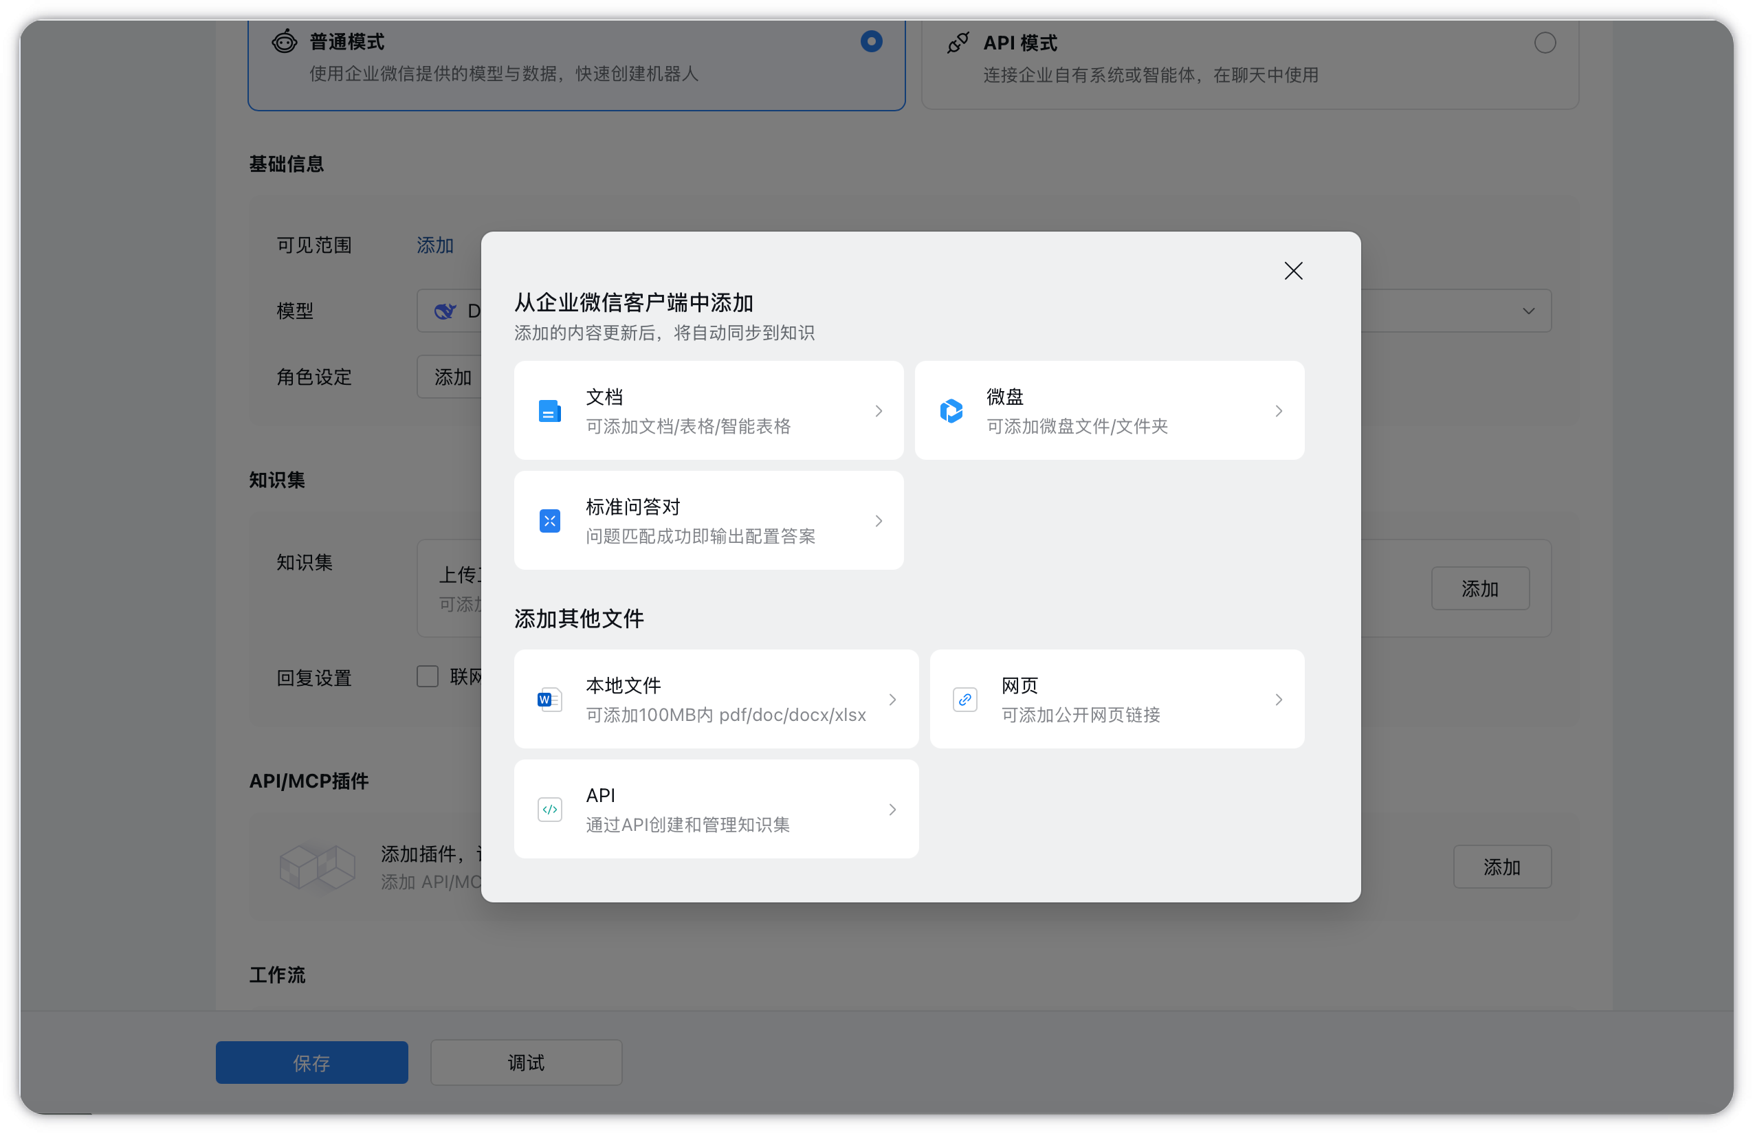Screen dimensions: 1753x1134
Task: Click the Word file icon beside 本地文件
Action: pyautogui.click(x=549, y=699)
